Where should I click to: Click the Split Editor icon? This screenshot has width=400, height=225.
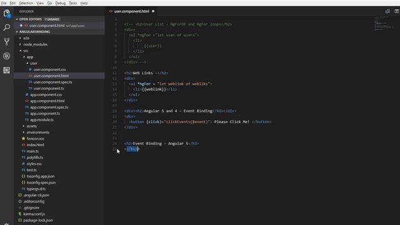[397, 11]
